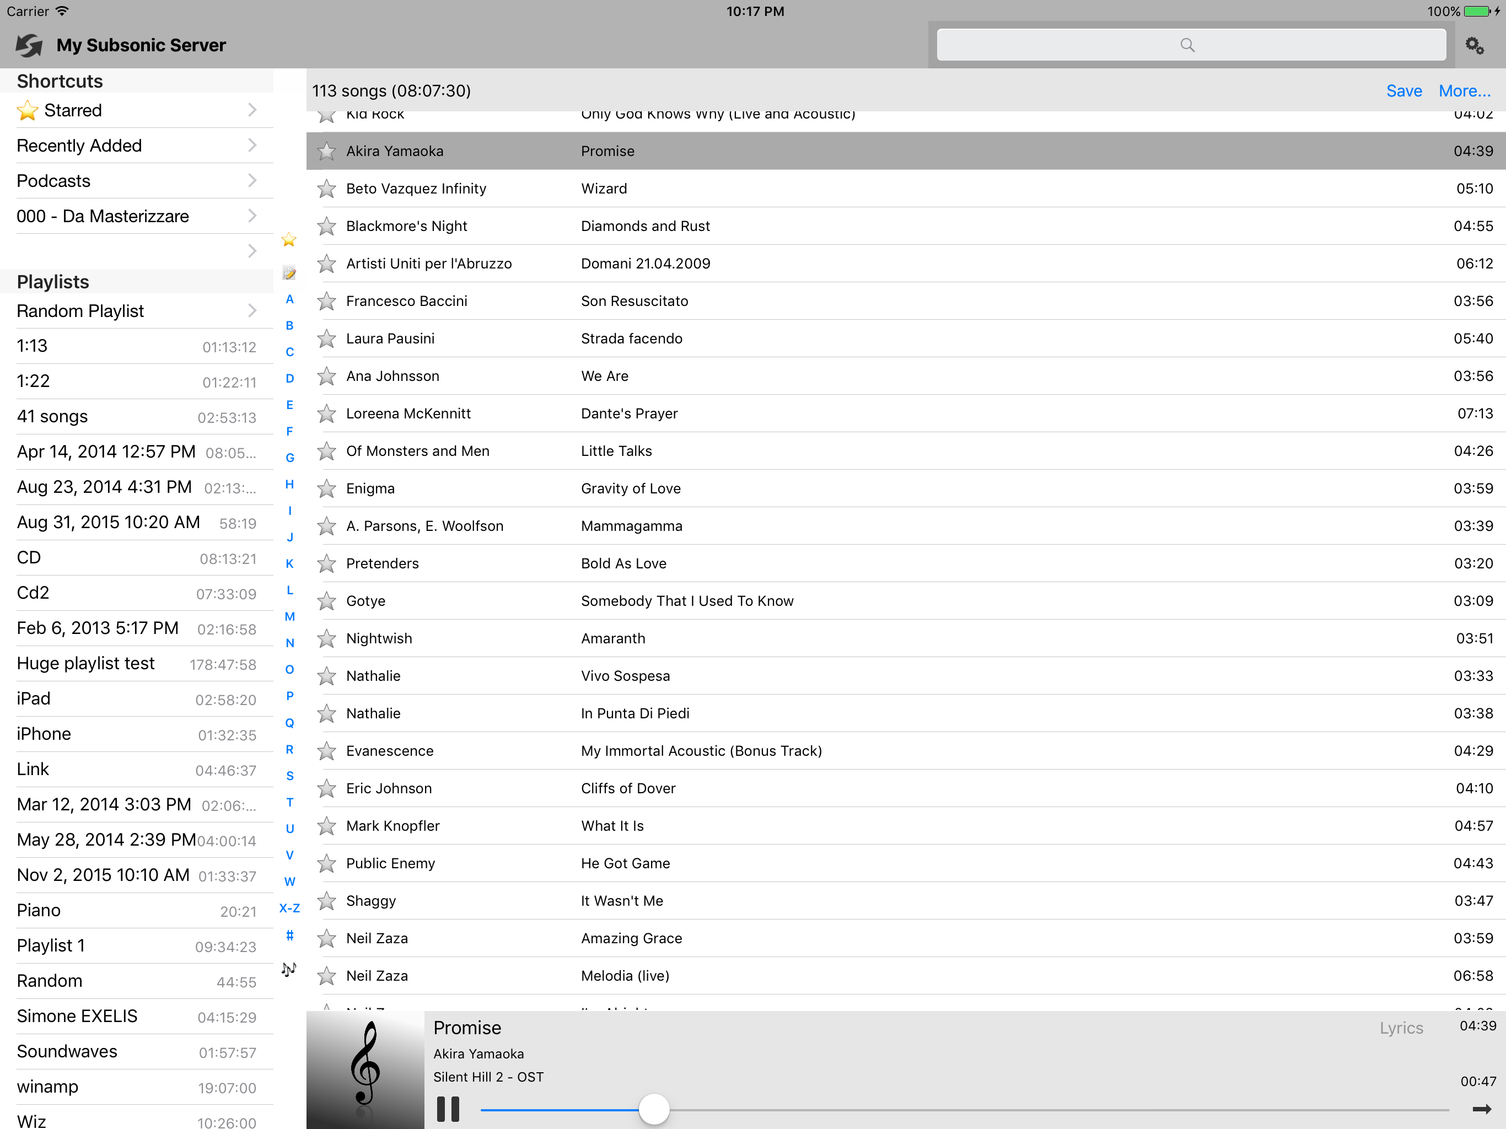Click the yellow star beside Starred shortcut
1506x1129 pixels.
point(27,110)
